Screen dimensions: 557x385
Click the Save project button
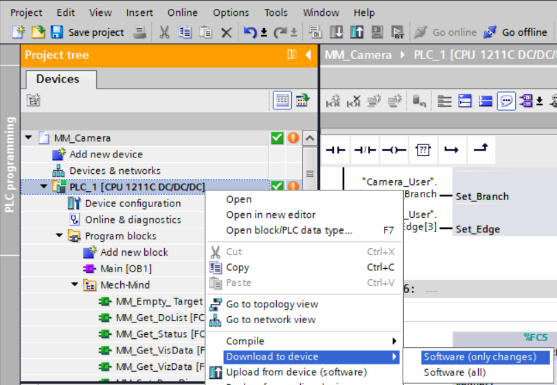pos(87,32)
